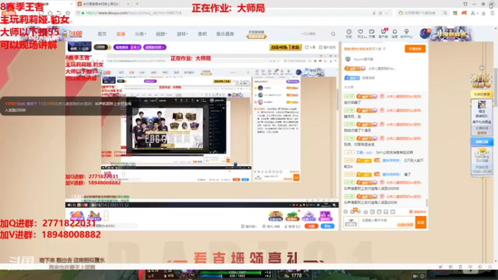
Task: Open the 鱼吧 nav item
Action: click(202, 34)
